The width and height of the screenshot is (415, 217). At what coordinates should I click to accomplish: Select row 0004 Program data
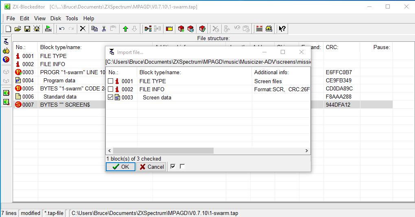[59, 81]
